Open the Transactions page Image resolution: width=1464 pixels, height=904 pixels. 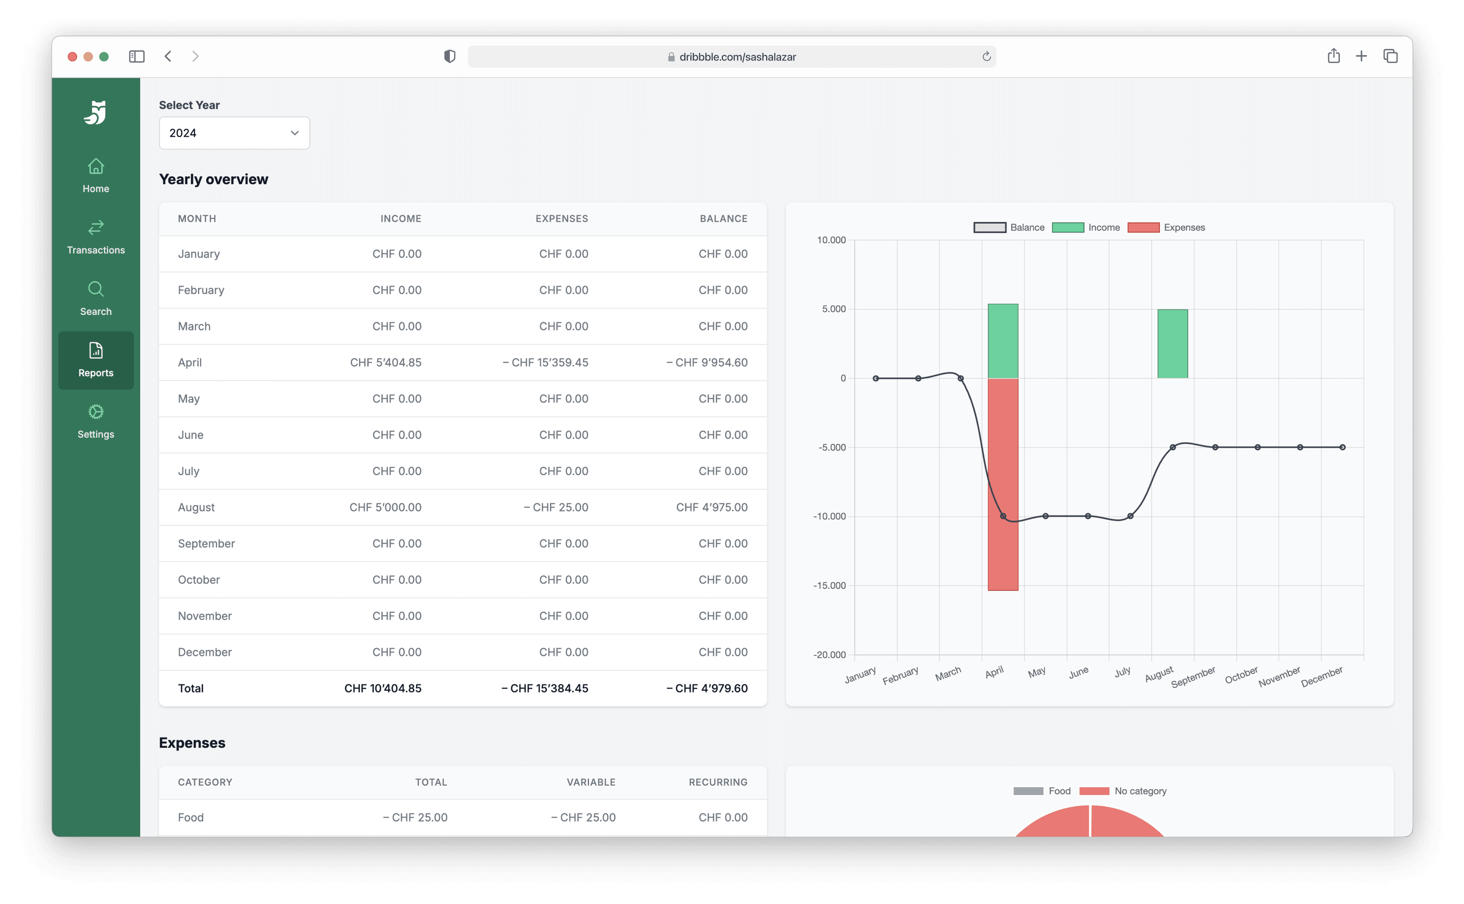click(x=96, y=237)
